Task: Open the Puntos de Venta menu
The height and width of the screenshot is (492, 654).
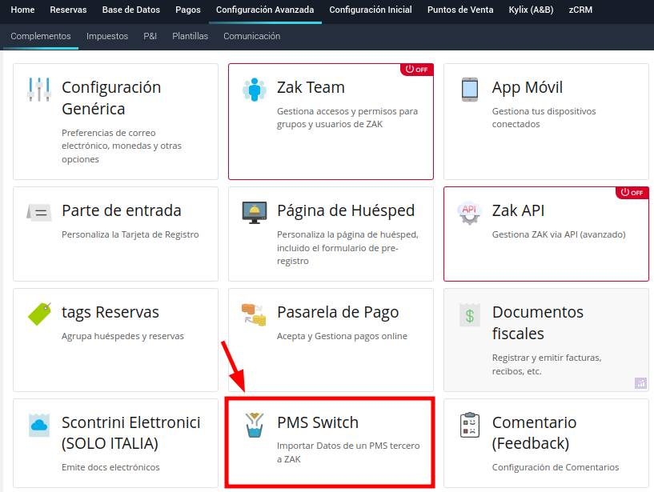Action: [460, 10]
